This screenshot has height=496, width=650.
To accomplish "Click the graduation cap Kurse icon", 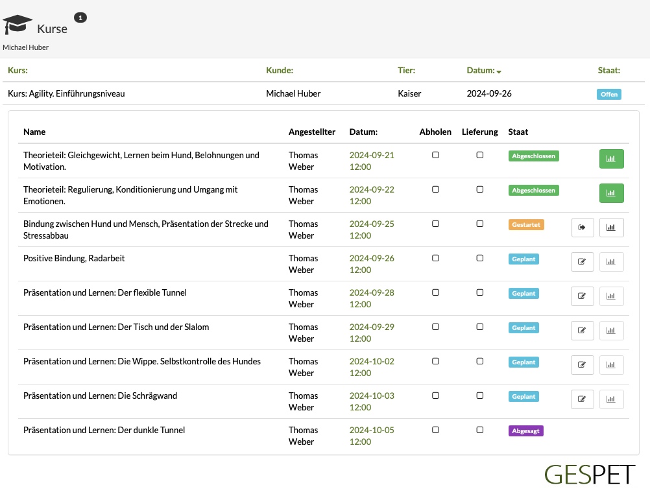I will (x=18, y=25).
